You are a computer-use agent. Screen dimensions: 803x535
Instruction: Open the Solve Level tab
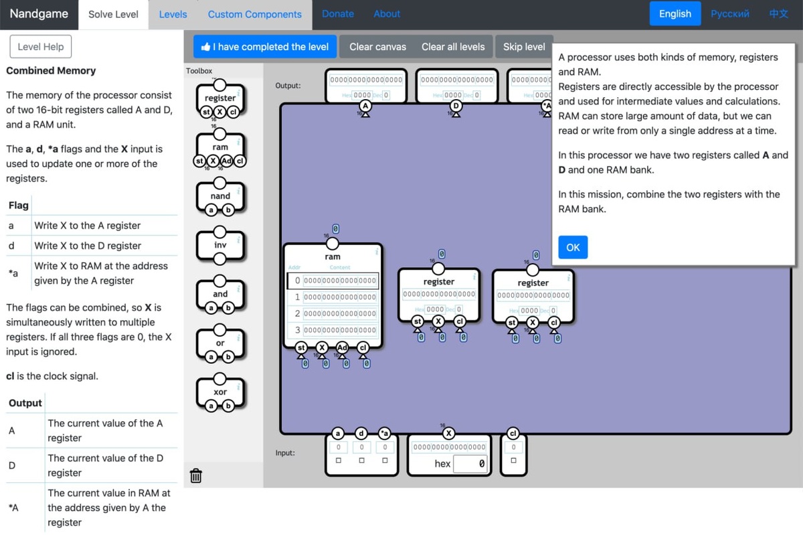114,14
